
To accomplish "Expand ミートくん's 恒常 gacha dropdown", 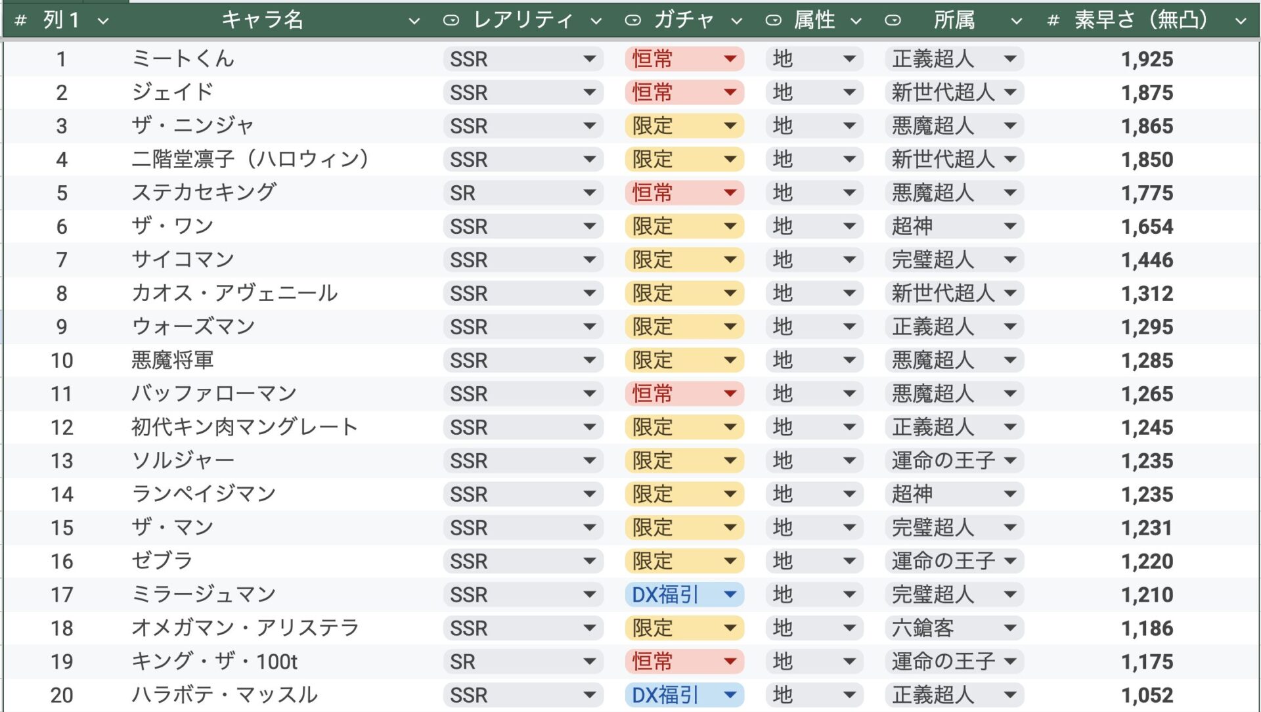I will point(729,59).
